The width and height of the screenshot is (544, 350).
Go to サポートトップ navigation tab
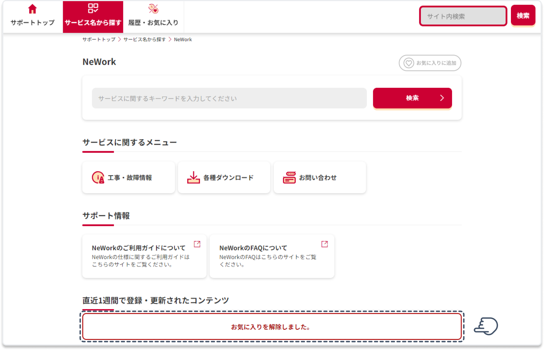[x=33, y=17]
